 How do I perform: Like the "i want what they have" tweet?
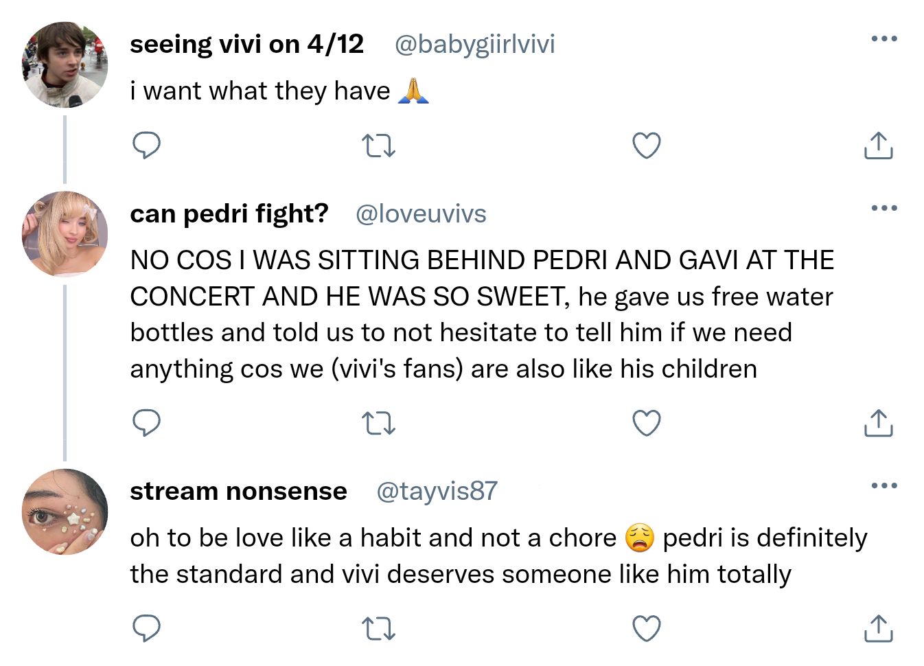point(646,146)
